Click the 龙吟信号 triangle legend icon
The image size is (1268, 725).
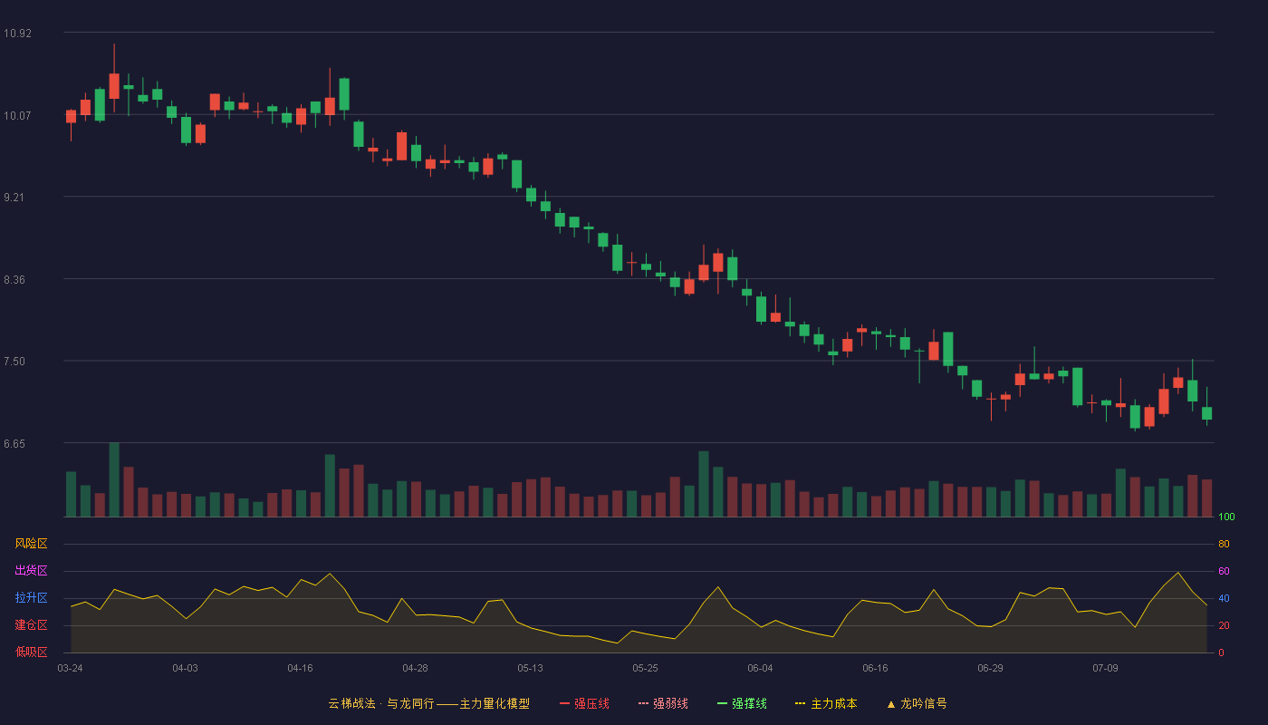point(891,703)
